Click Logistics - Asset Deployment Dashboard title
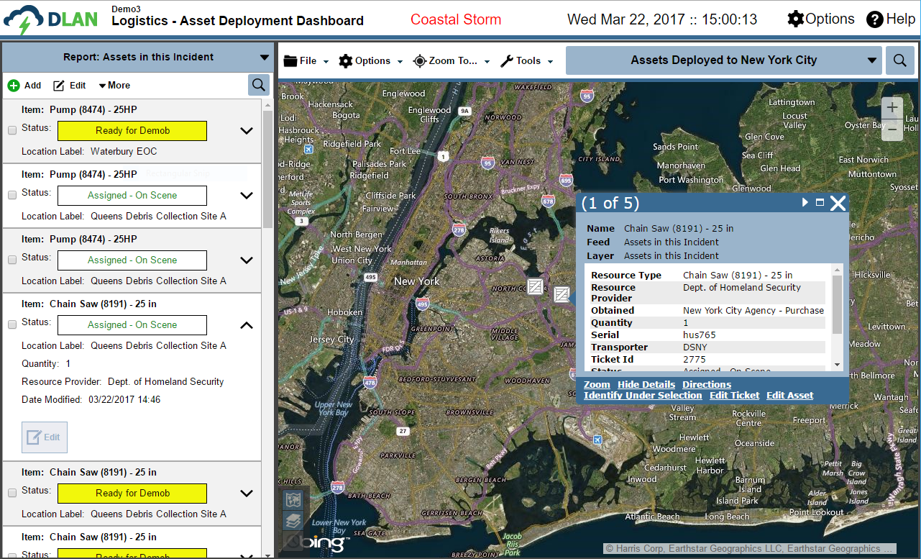921x559 pixels. [237, 22]
